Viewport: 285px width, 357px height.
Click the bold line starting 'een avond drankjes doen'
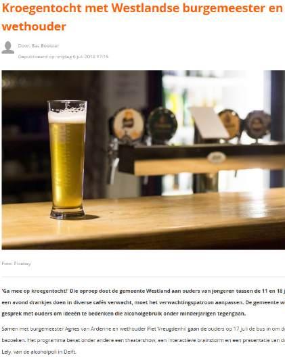pos(144,302)
